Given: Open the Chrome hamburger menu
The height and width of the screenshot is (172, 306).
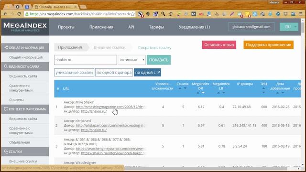Looking at the screenshot, I should point(301,14).
